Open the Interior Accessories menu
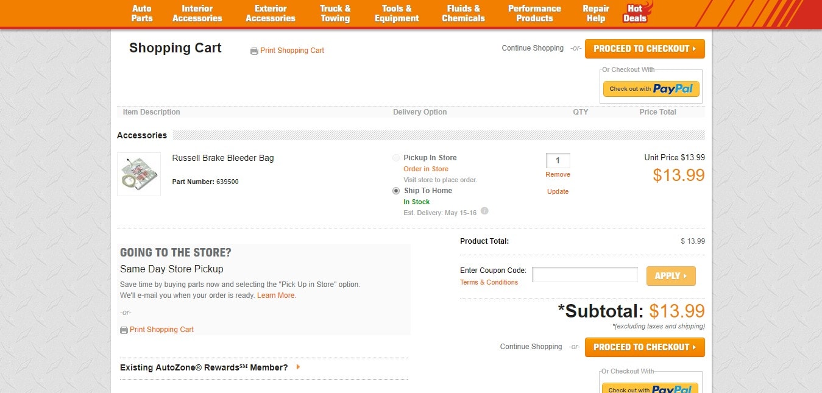The image size is (822, 393). [x=197, y=13]
